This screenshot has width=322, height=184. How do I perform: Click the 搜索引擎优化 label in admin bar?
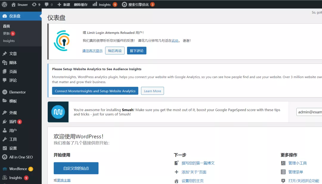[x=139, y=4]
